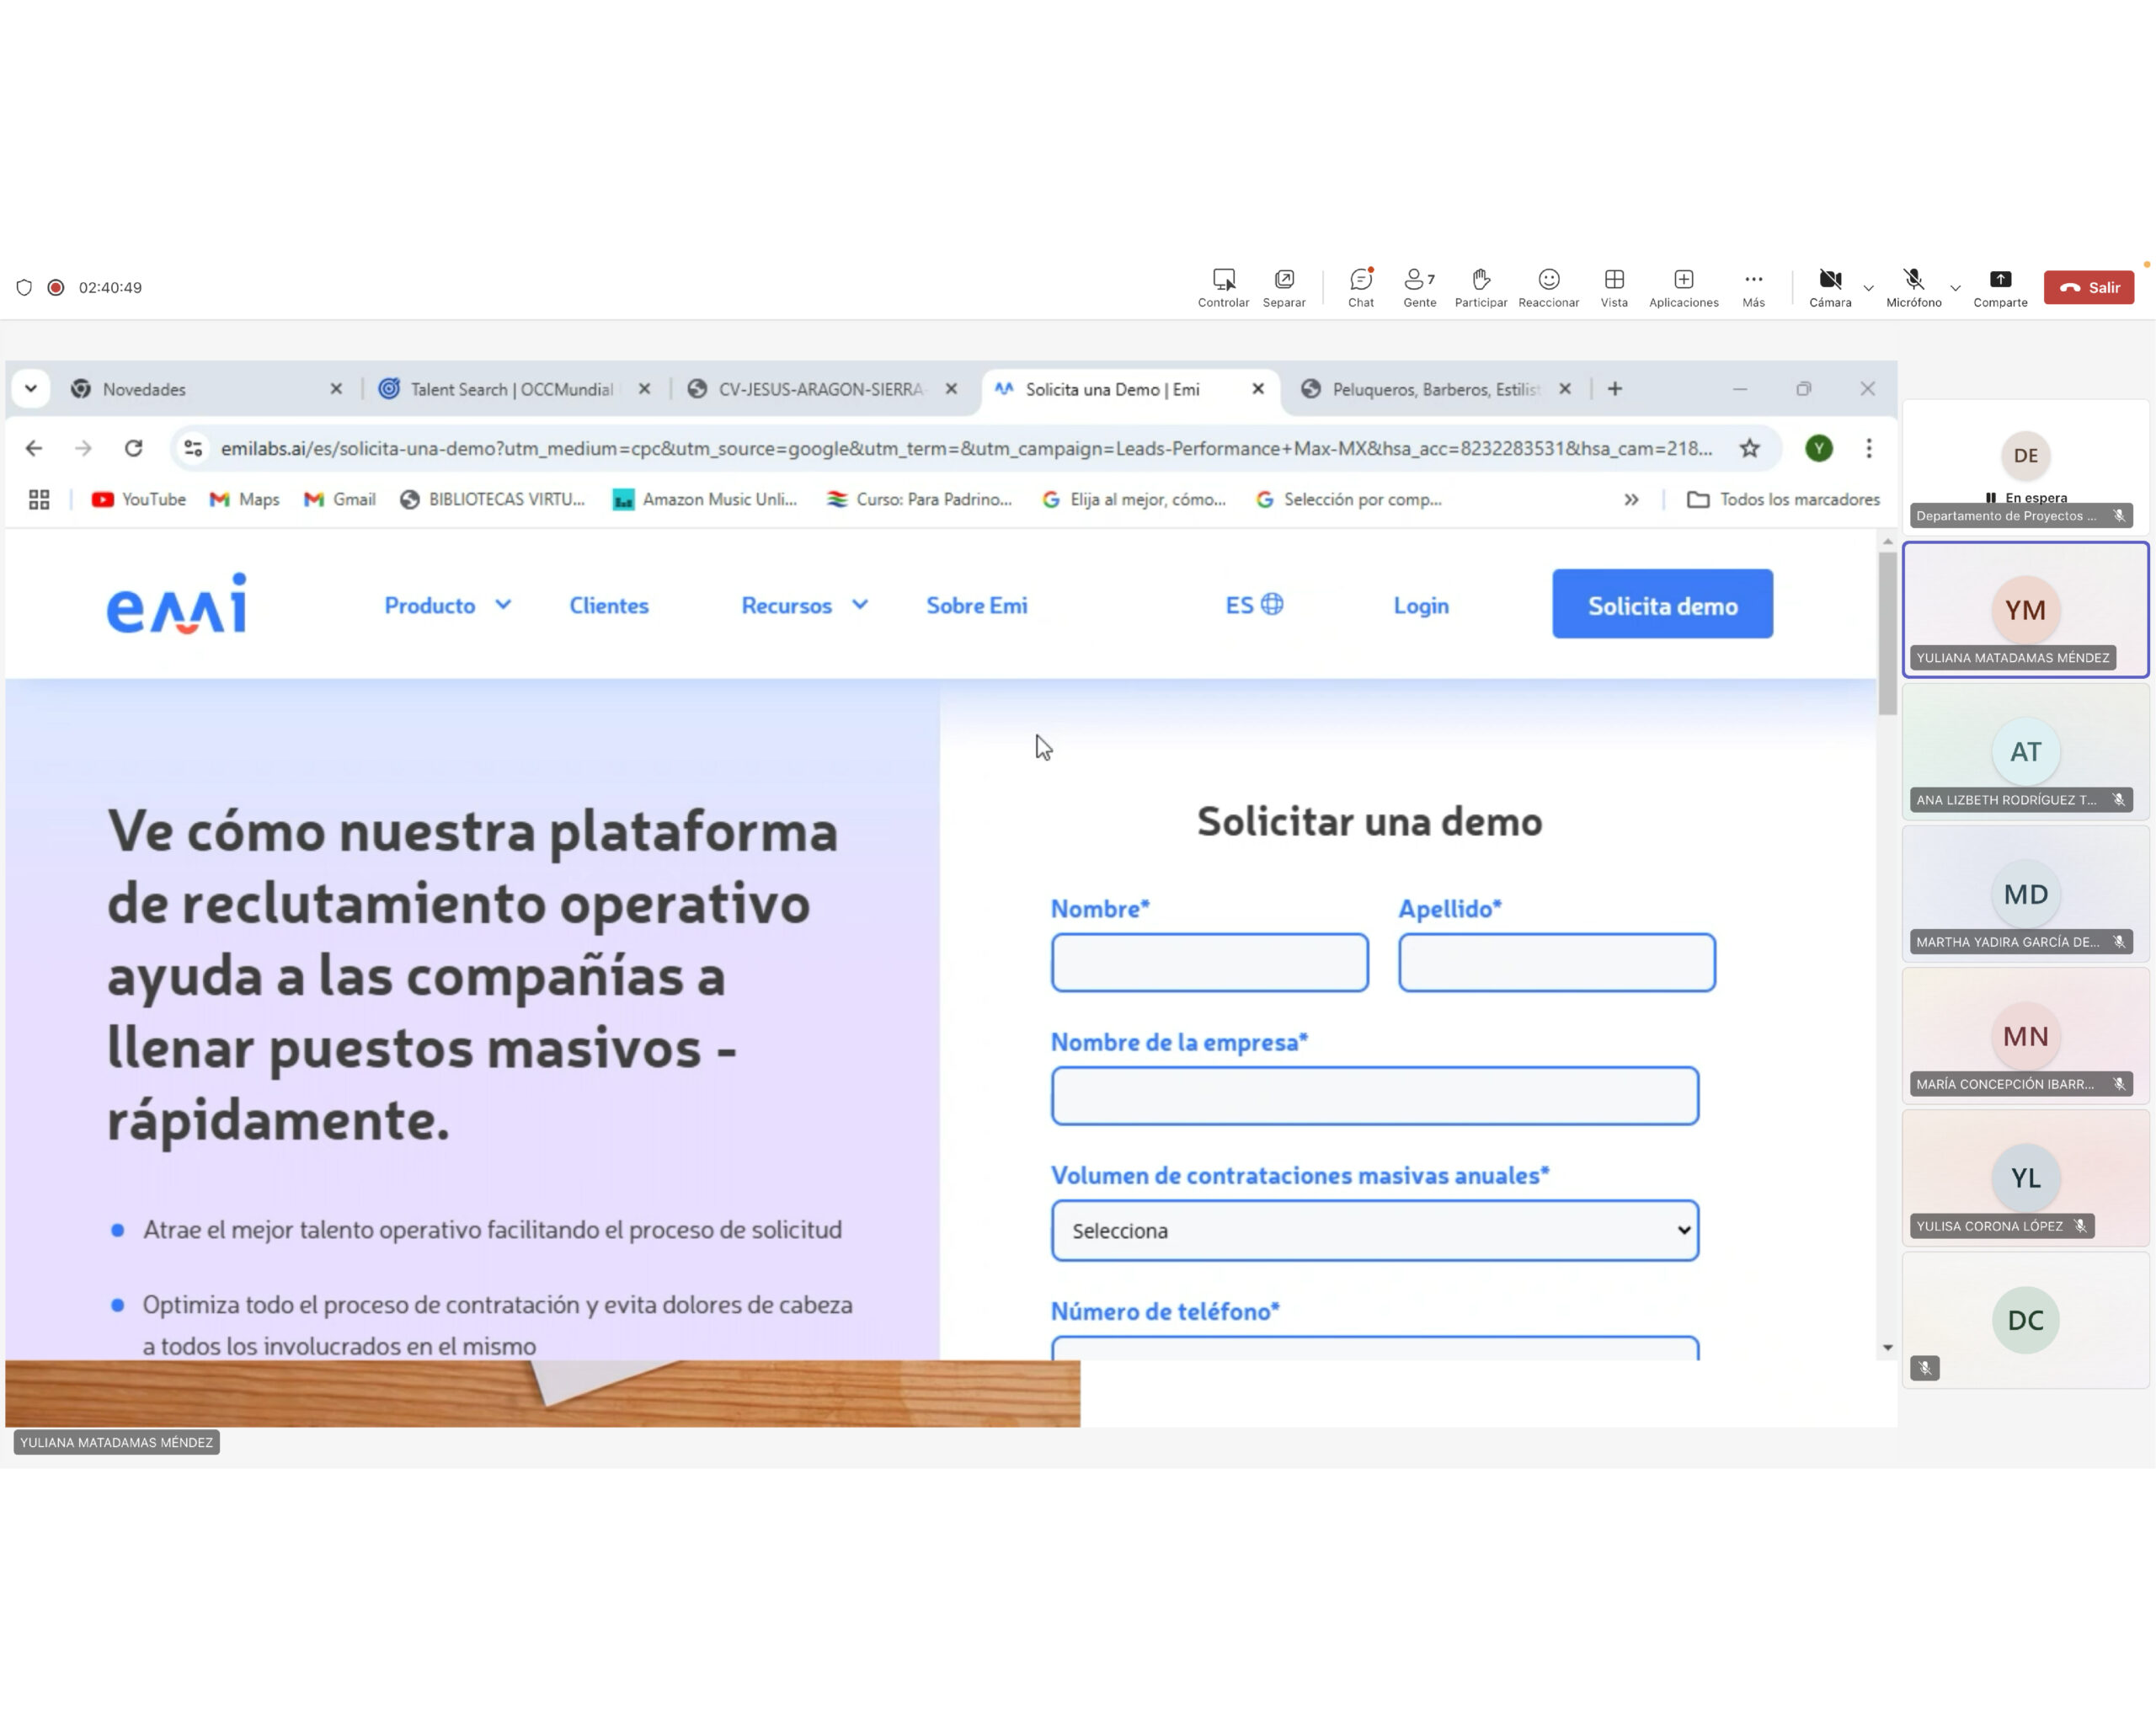The image size is (2156, 1725).
Task: Open the Curso: Para Padrino... bookmark
Action: pos(919,499)
